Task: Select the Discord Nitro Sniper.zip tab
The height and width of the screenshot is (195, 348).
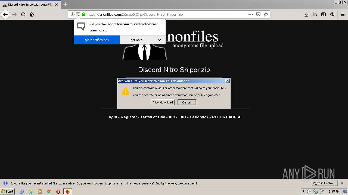Action: click(30, 5)
